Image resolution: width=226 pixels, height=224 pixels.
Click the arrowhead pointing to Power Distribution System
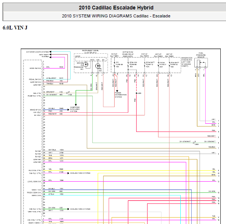[x=117, y=91]
